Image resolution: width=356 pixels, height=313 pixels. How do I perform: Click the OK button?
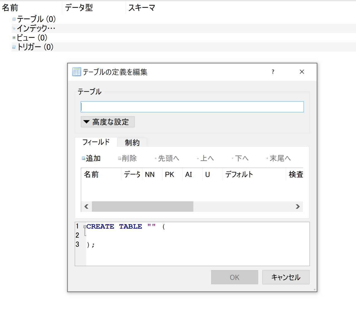[234, 277]
